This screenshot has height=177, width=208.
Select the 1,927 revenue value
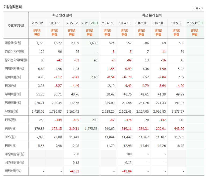point(58,43)
